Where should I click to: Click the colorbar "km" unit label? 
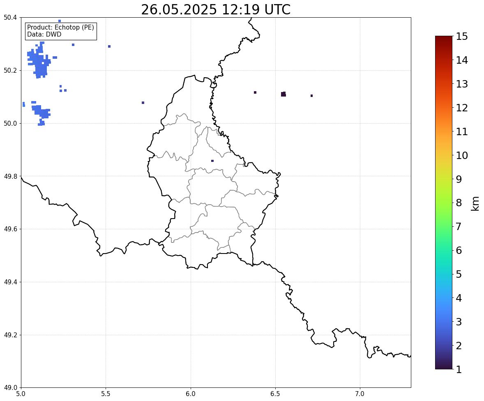pyautogui.click(x=475, y=203)
